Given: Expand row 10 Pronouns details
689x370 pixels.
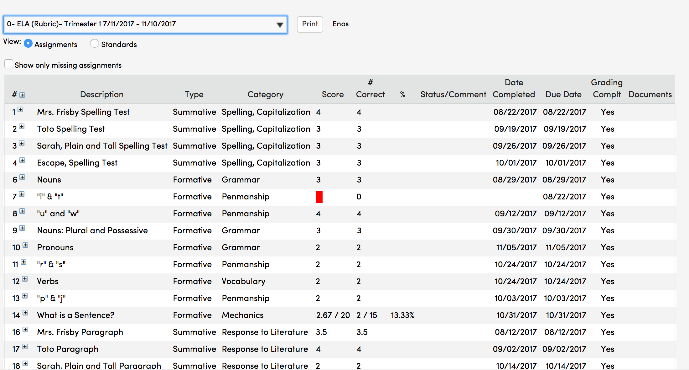Looking at the screenshot, I should pyautogui.click(x=25, y=245).
